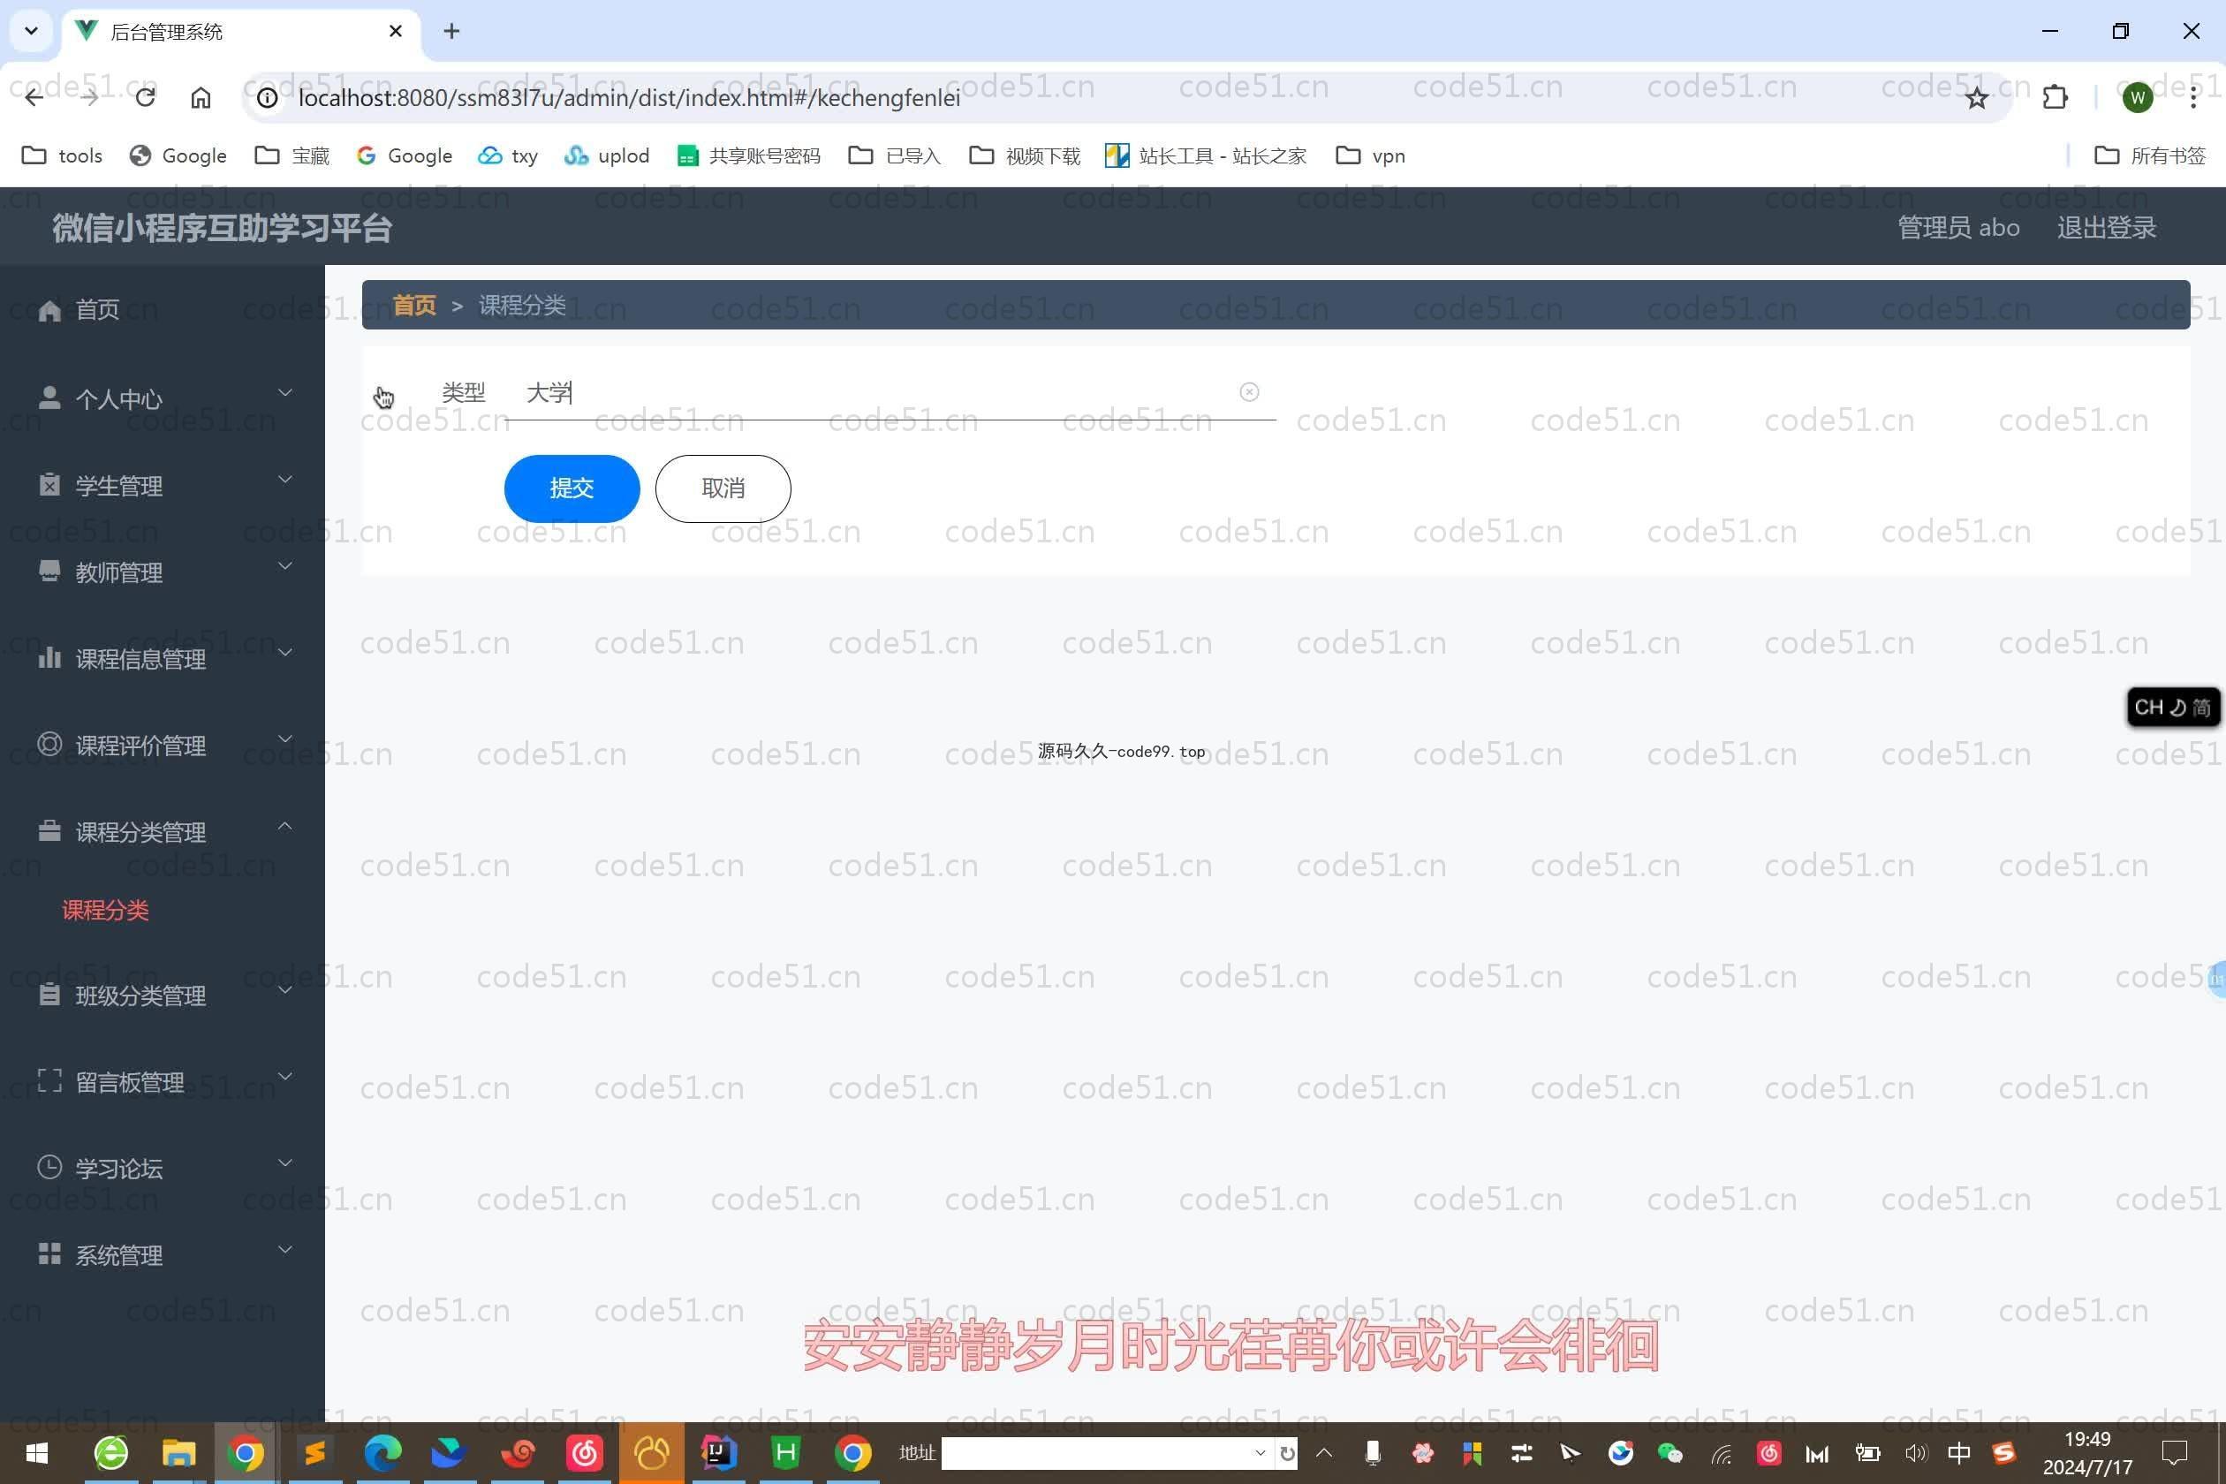Open the taskbar address box dropdown
The width and height of the screenshot is (2226, 1484).
(1260, 1454)
